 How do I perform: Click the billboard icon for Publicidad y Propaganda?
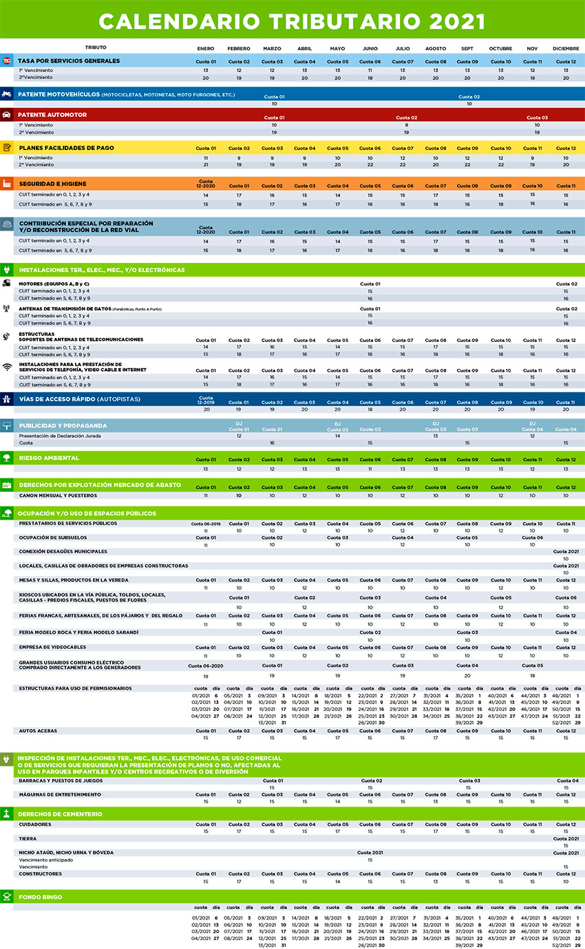click(6, 425)
